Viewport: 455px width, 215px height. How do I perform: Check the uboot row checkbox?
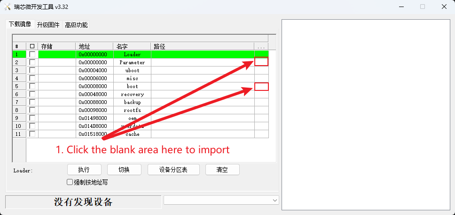(x=32, y=70)
